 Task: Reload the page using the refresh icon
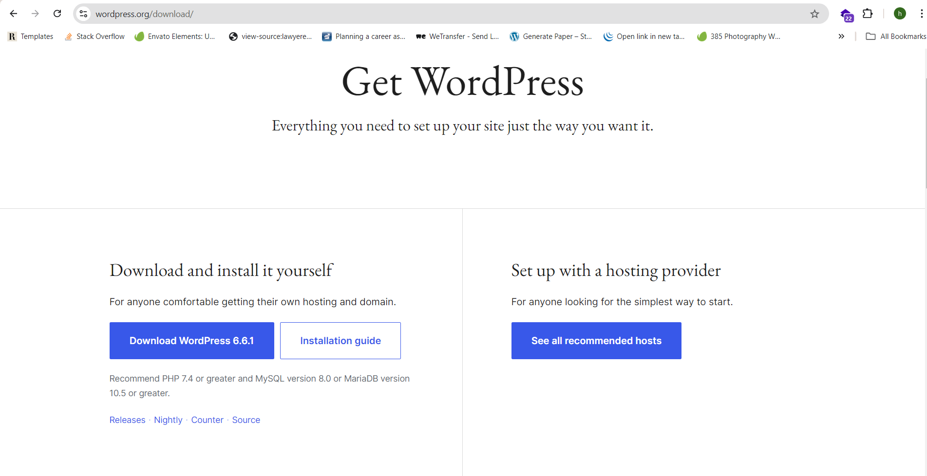coord(57,14)
